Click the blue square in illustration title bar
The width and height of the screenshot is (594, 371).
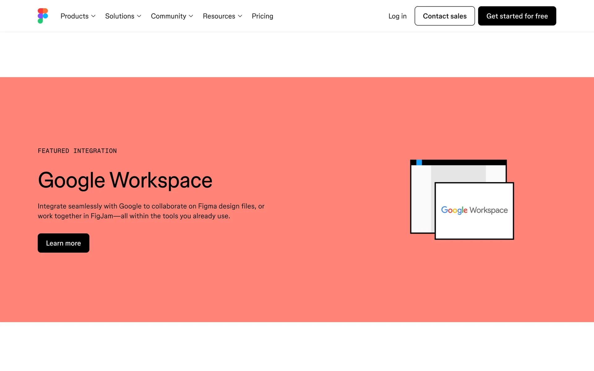[x=419, y=162]
